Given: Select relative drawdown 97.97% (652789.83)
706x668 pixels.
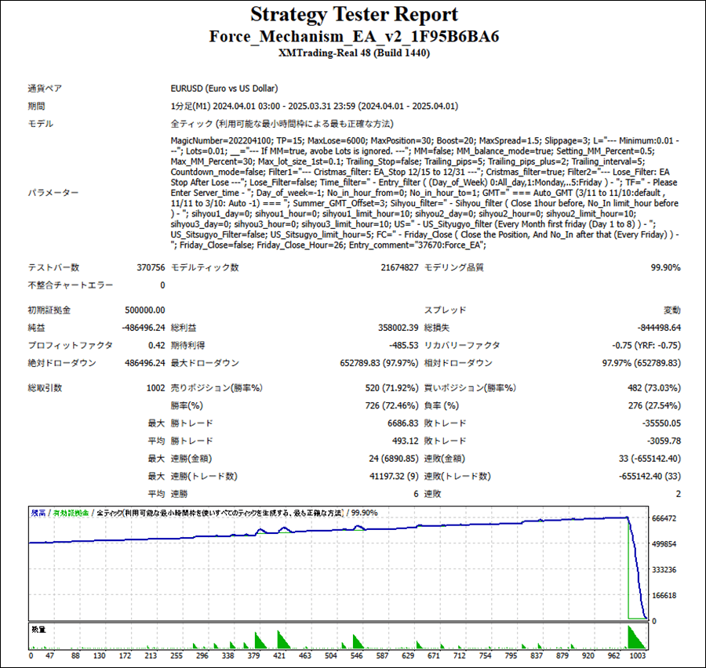Looking at the screenshot, I should pos(642,363).
